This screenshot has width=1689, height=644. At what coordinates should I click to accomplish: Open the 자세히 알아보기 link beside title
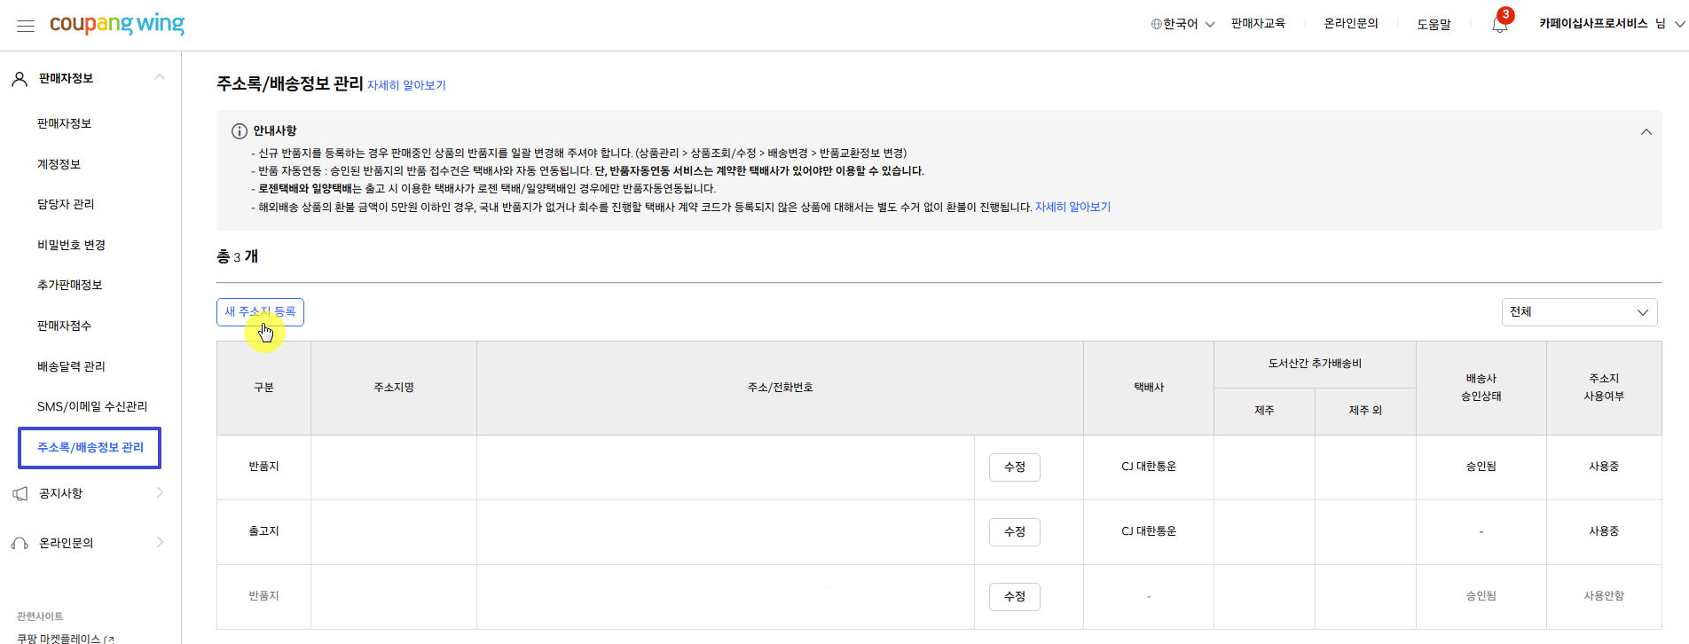pos(406,85)
